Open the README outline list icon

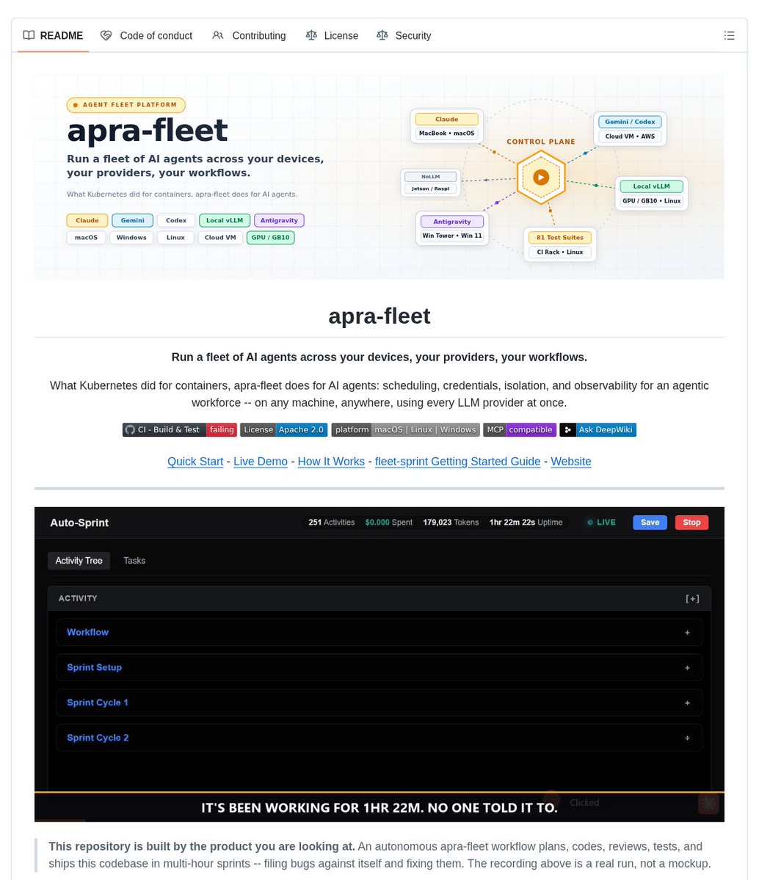point(729,35)
